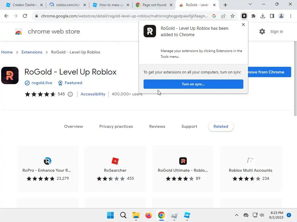Open the Windows Start menu
Viewport: 297px width, 222px height.
(111, 215)
